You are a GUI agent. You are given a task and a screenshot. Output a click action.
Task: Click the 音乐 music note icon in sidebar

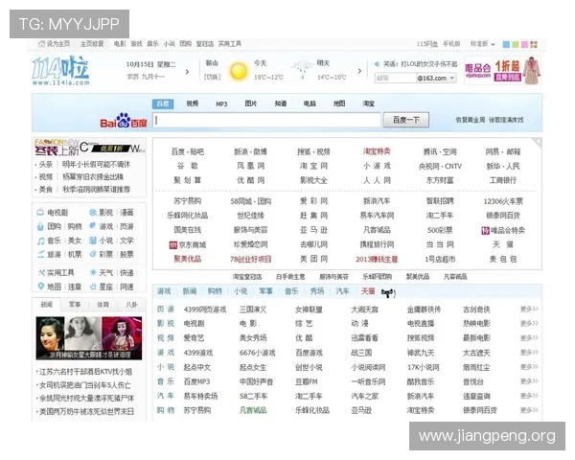(x=40, y=241)
